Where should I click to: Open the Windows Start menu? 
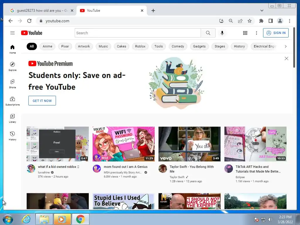pos(8,219)
